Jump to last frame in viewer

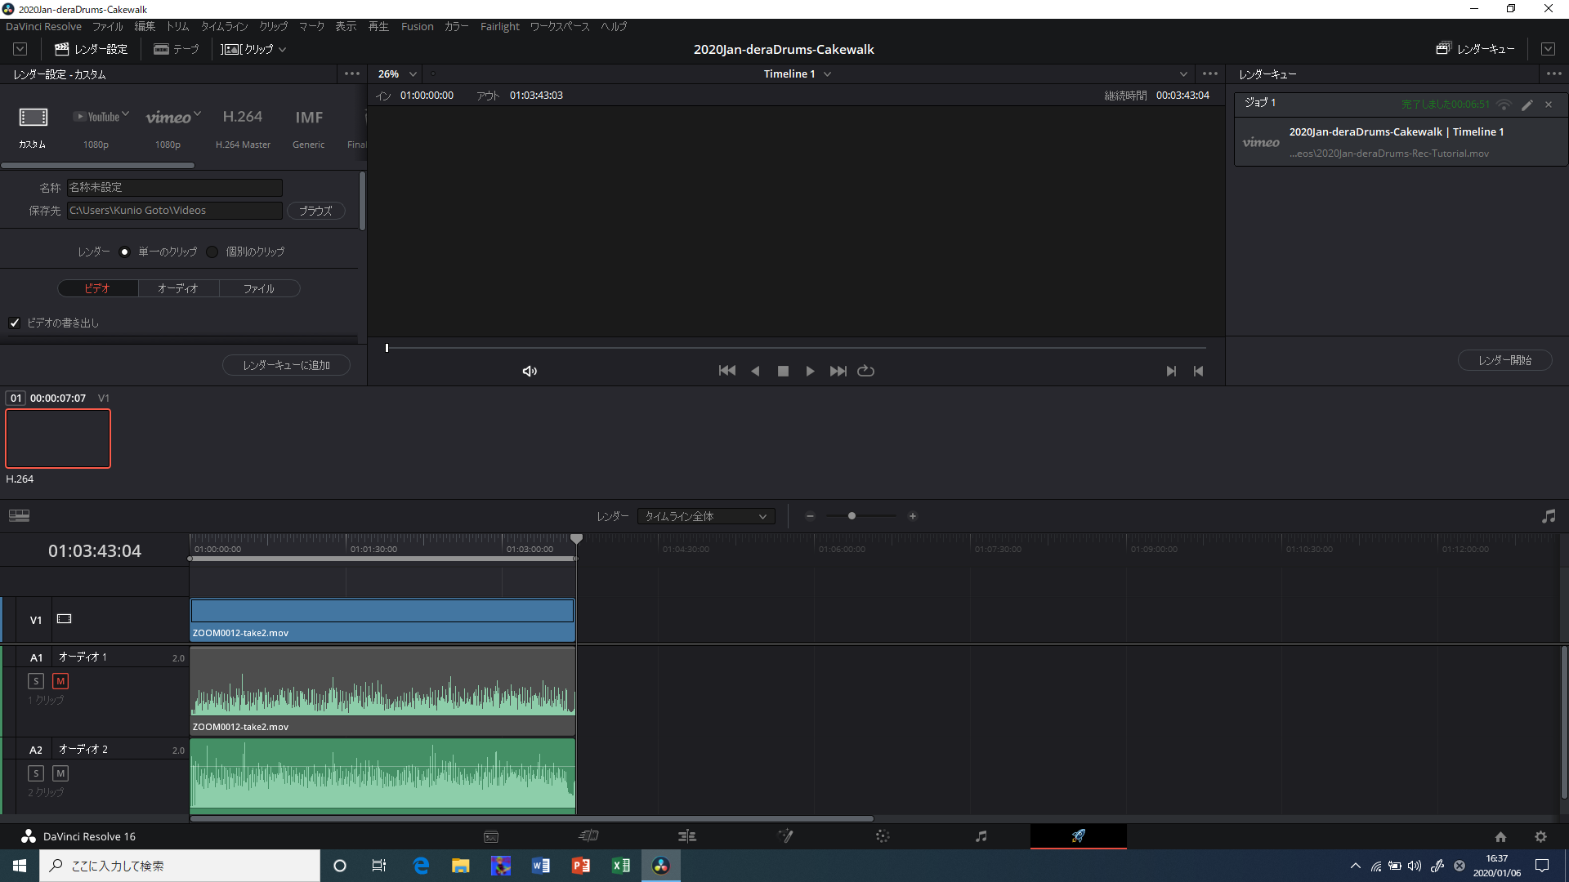click(x=838, y=371)
